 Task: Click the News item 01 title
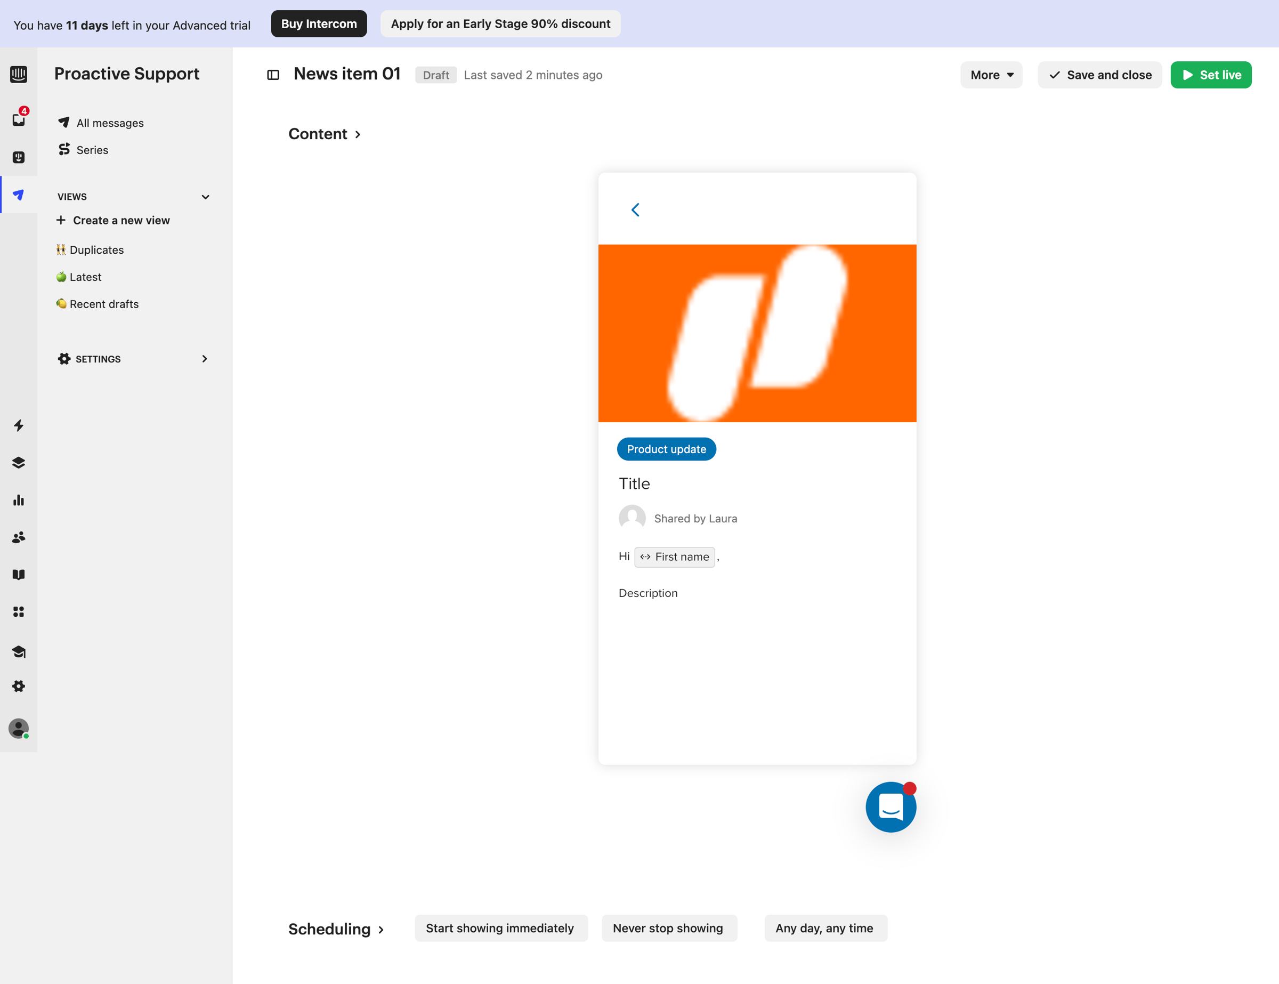click(347, 74)
